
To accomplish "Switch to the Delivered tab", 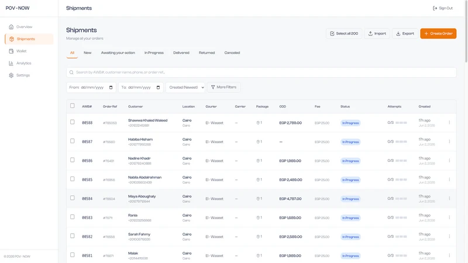I will pos(181,53).
